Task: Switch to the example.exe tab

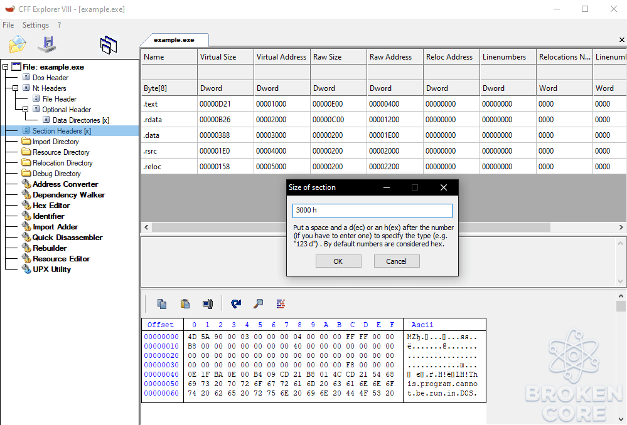Action: tap(174, 40)
